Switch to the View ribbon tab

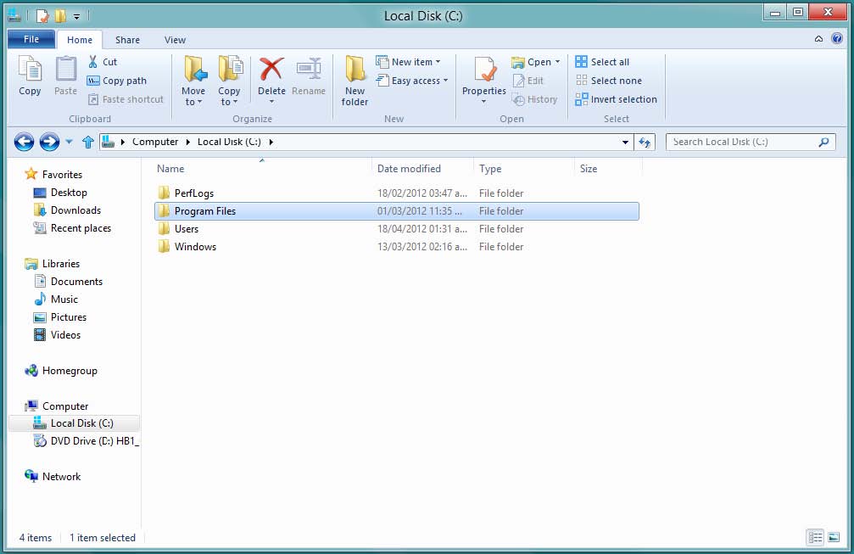pos(175,40)
